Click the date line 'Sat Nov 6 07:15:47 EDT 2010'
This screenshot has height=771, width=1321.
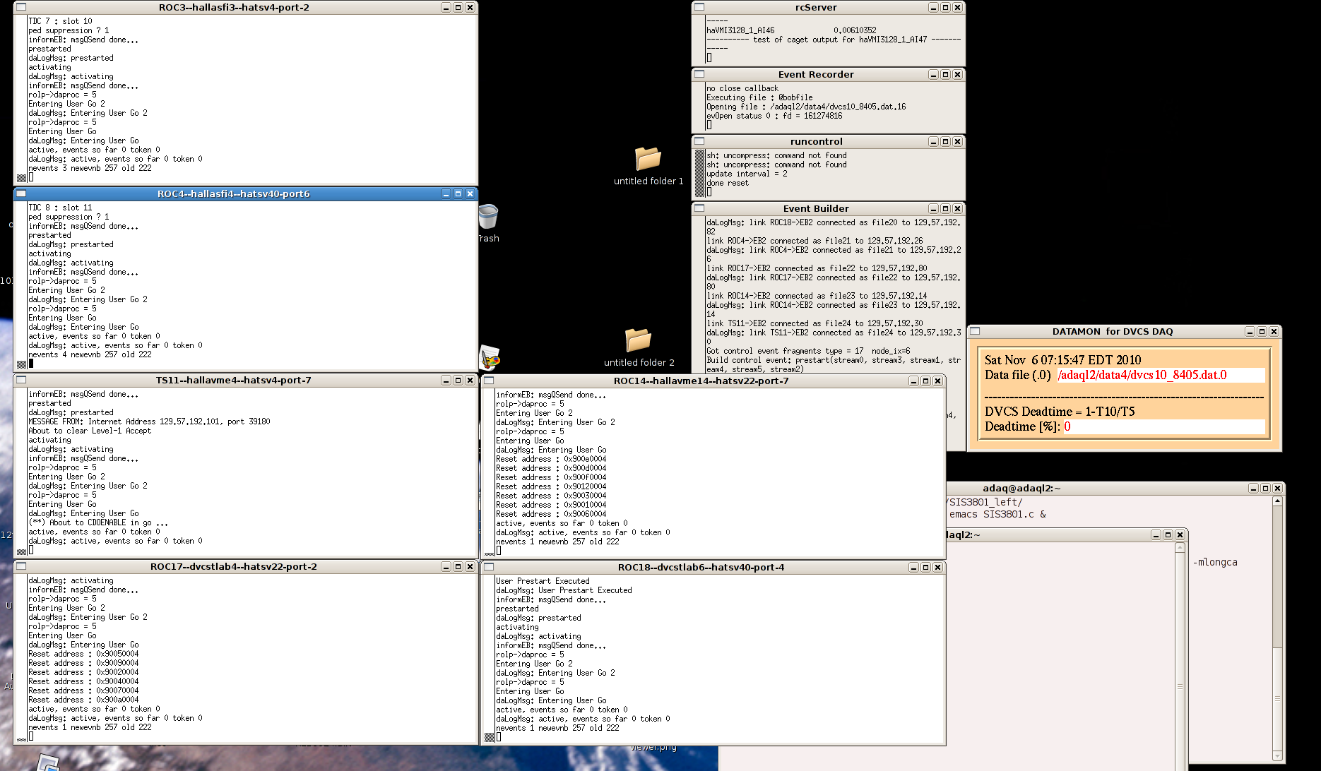point(1062,360)
